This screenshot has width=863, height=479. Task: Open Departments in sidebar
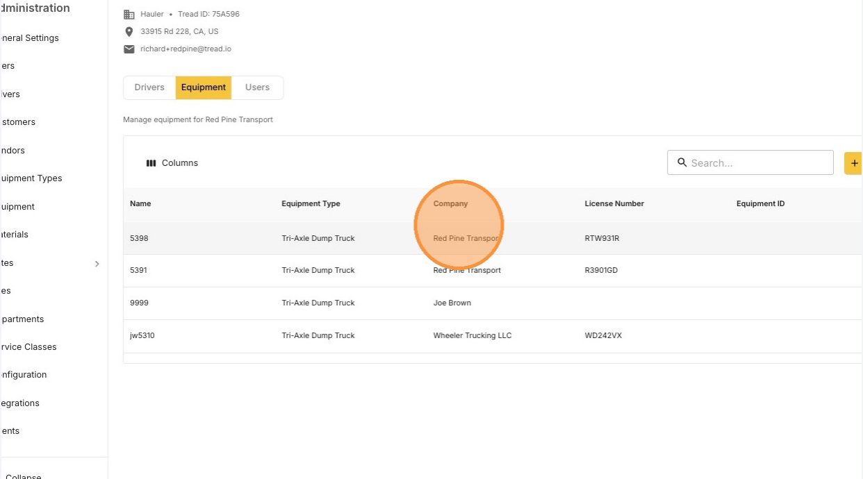(x=22, y=319)
